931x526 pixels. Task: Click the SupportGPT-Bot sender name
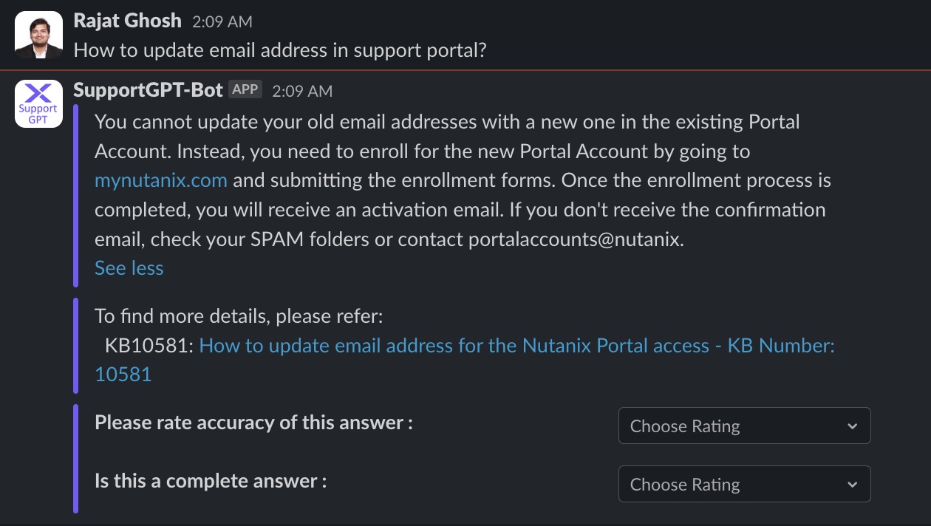click(149, 90)
